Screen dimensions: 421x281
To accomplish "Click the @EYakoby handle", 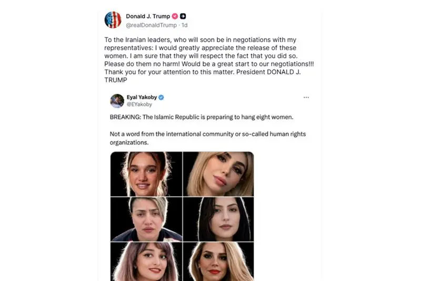I will tap(138, 105).
